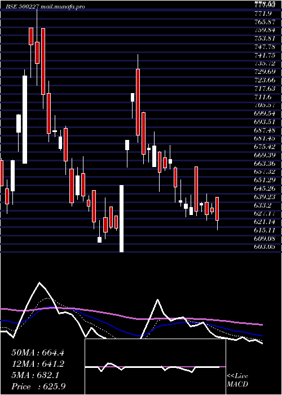The height and width of the screenshot is (395, 282).
Task: Select the 669.39 price axis label
Action: 265,155
